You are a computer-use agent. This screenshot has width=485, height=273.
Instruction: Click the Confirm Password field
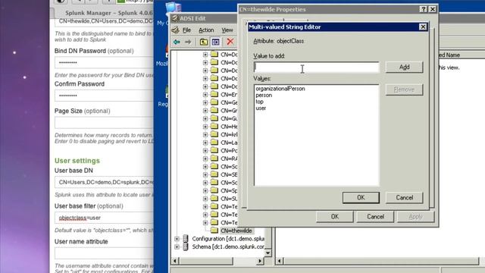[105, 96]
